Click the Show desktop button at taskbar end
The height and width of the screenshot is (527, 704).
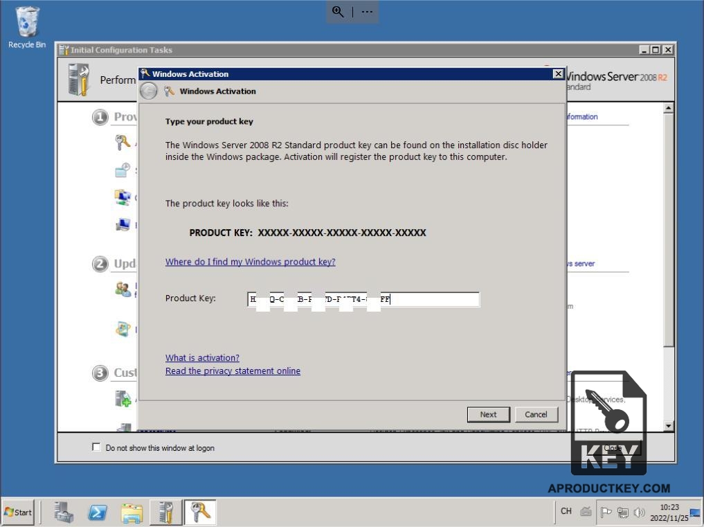tap(696, 512)
